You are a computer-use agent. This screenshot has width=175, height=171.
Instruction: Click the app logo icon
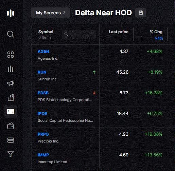pyautogui.click(x=11, y=13)
